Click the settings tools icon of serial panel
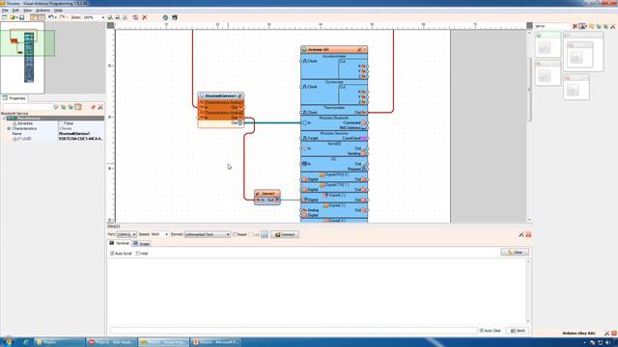Screen dimensions: 618x347 [521, 234]
